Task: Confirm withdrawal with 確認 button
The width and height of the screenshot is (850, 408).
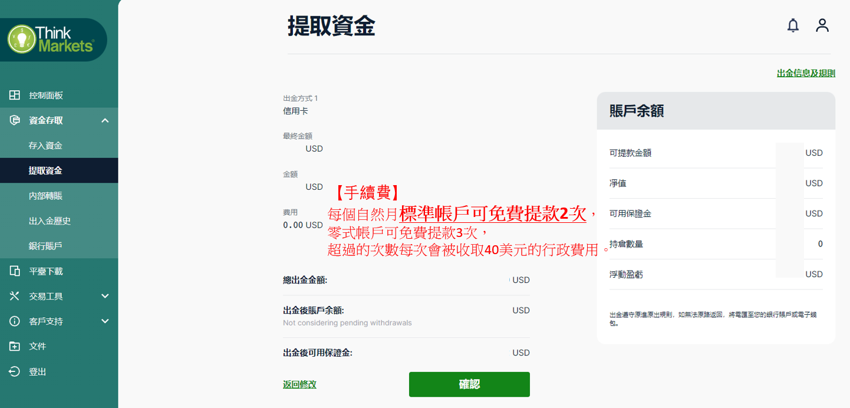Action: click(x=469, y=384)
